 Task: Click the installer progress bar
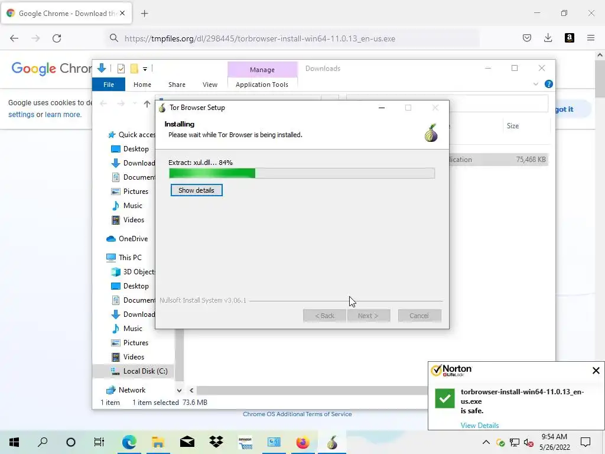(302, 173)
